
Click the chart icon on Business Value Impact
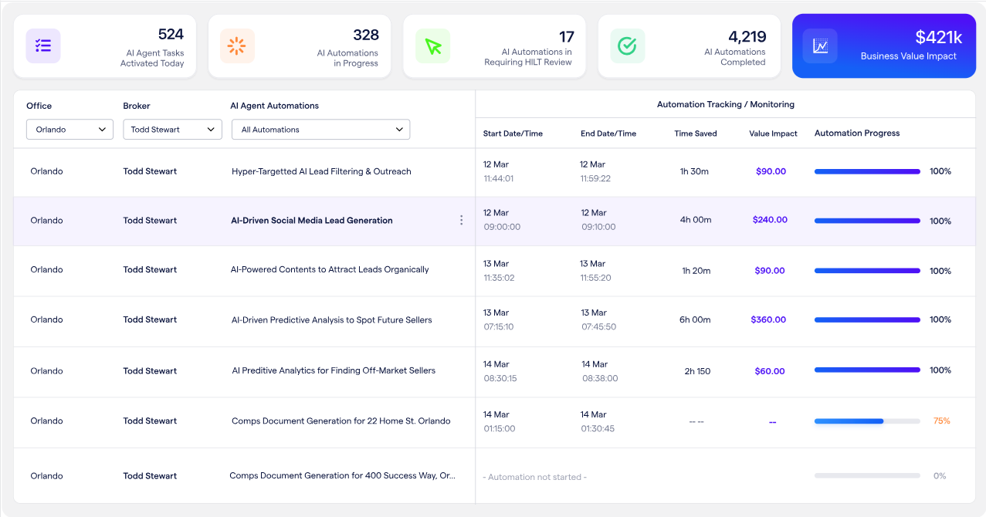pyautogui.click(x=820, y=46)
